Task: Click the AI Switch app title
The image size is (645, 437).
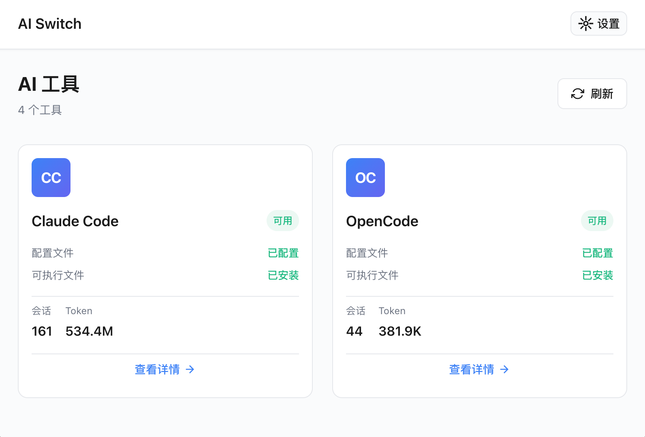Action: point(50,24)
